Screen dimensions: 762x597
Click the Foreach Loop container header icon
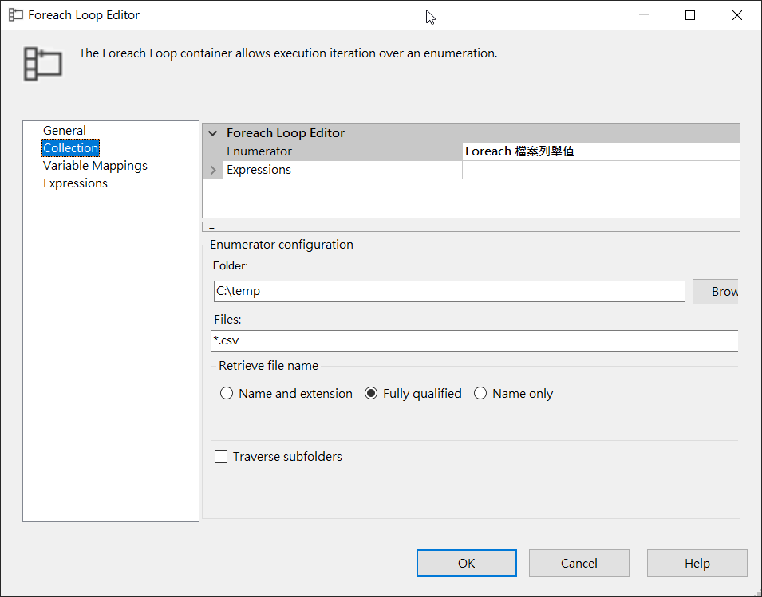(42, 63)
